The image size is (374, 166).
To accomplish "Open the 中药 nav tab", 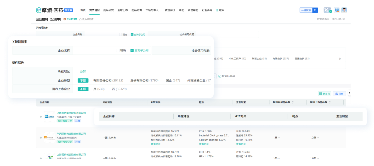I will point(182,10).
